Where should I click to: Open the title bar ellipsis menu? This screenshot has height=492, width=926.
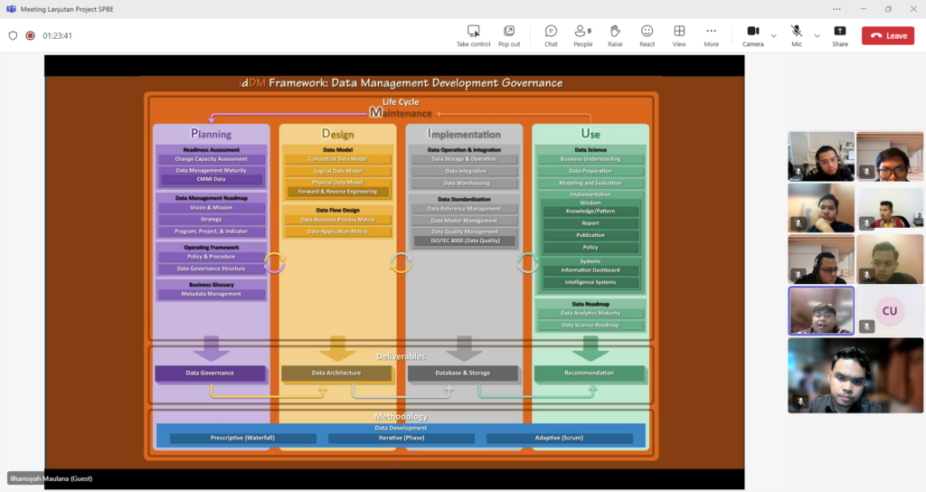click(836, 9)
